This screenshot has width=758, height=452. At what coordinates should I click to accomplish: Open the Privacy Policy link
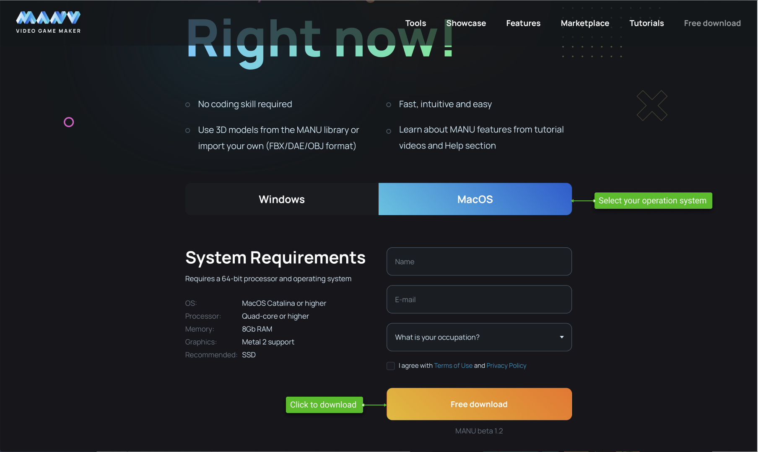pyautogui.click(x=506, y=366)
